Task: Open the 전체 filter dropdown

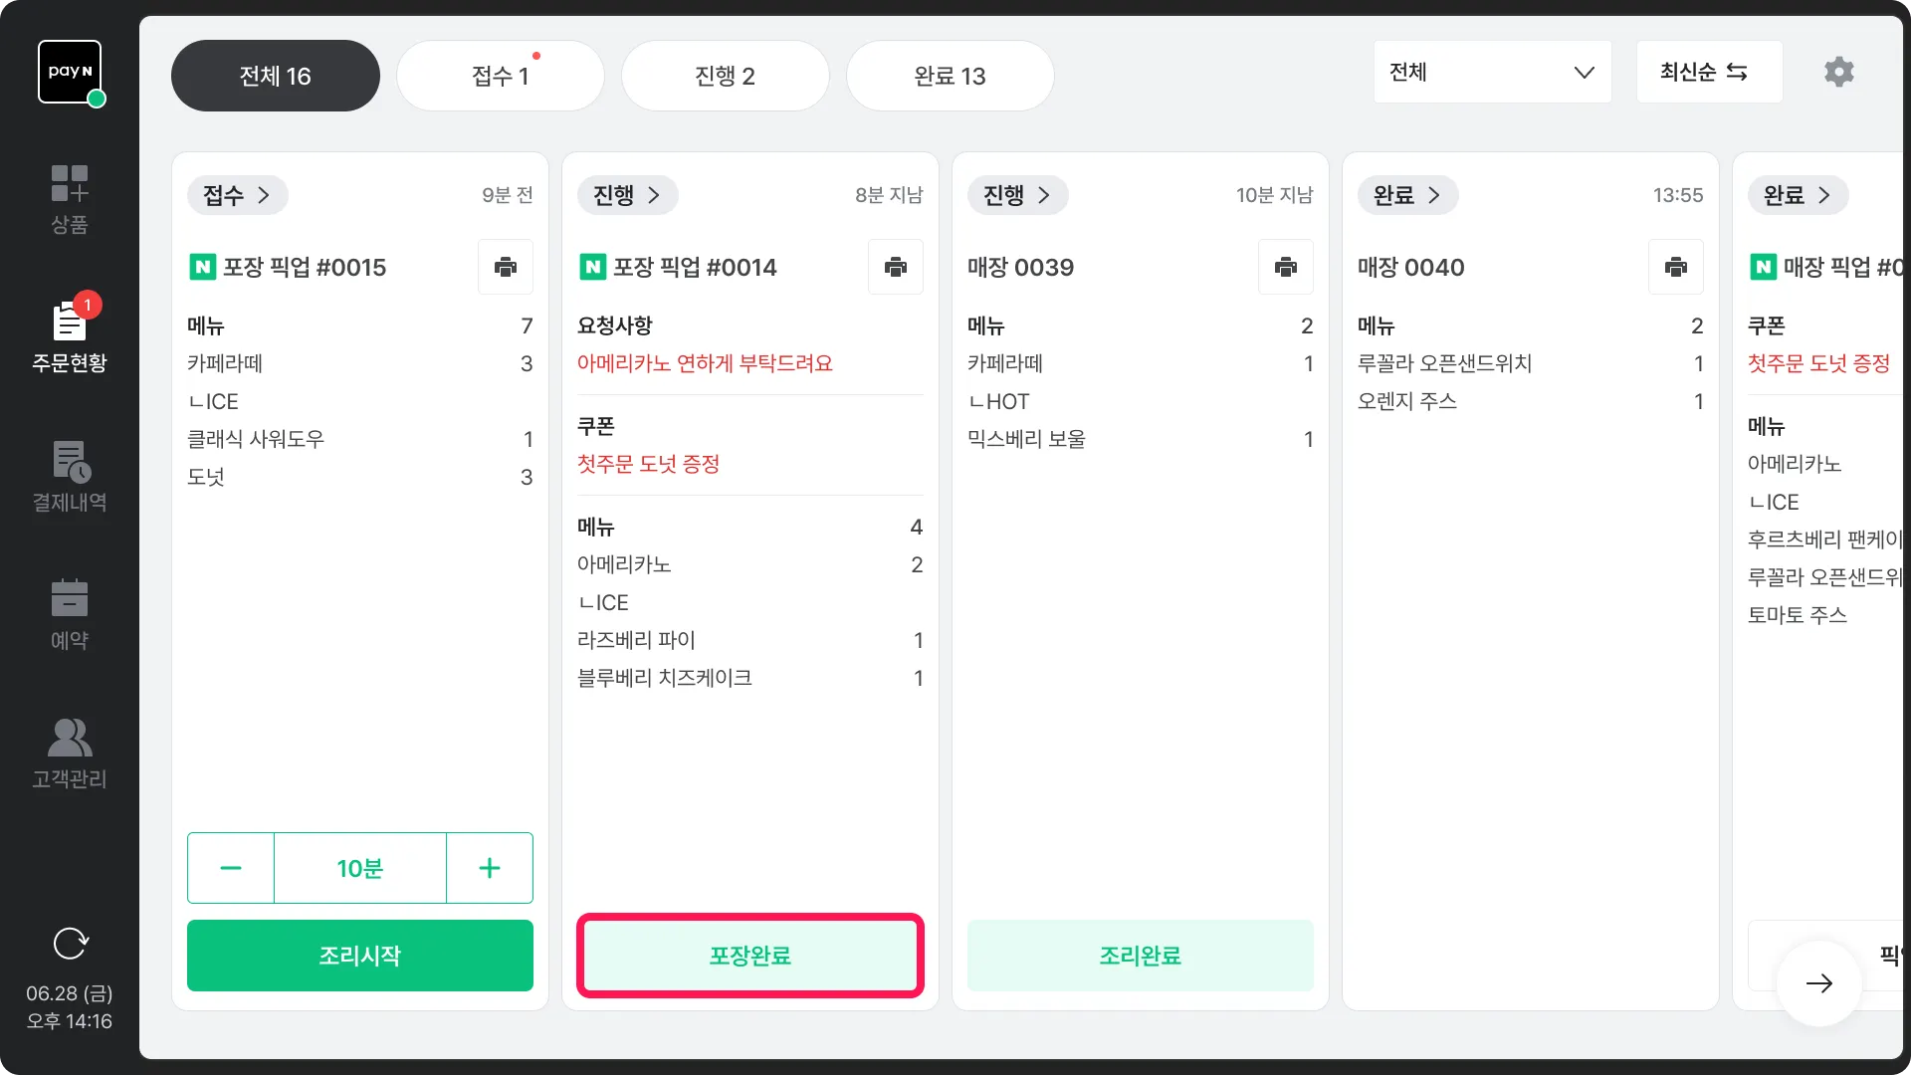Action: (x=1491, y=72)
